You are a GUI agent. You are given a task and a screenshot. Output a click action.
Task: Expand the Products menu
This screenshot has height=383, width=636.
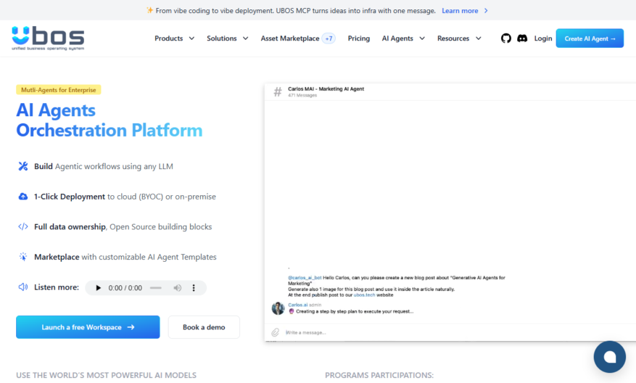pyautogui.click(x=175, y=38)
